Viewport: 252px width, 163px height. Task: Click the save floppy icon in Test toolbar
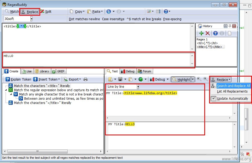(120, 79)
